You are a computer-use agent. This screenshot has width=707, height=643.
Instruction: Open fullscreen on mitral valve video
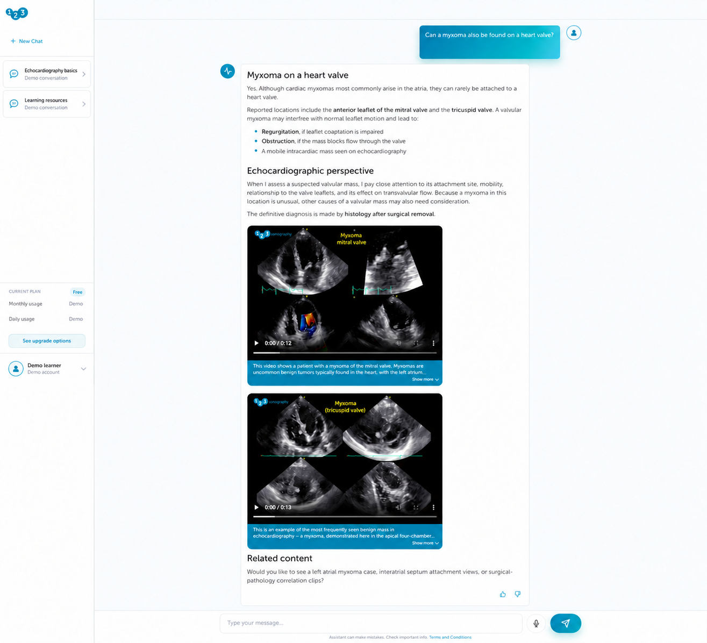[x=416, y=343]
